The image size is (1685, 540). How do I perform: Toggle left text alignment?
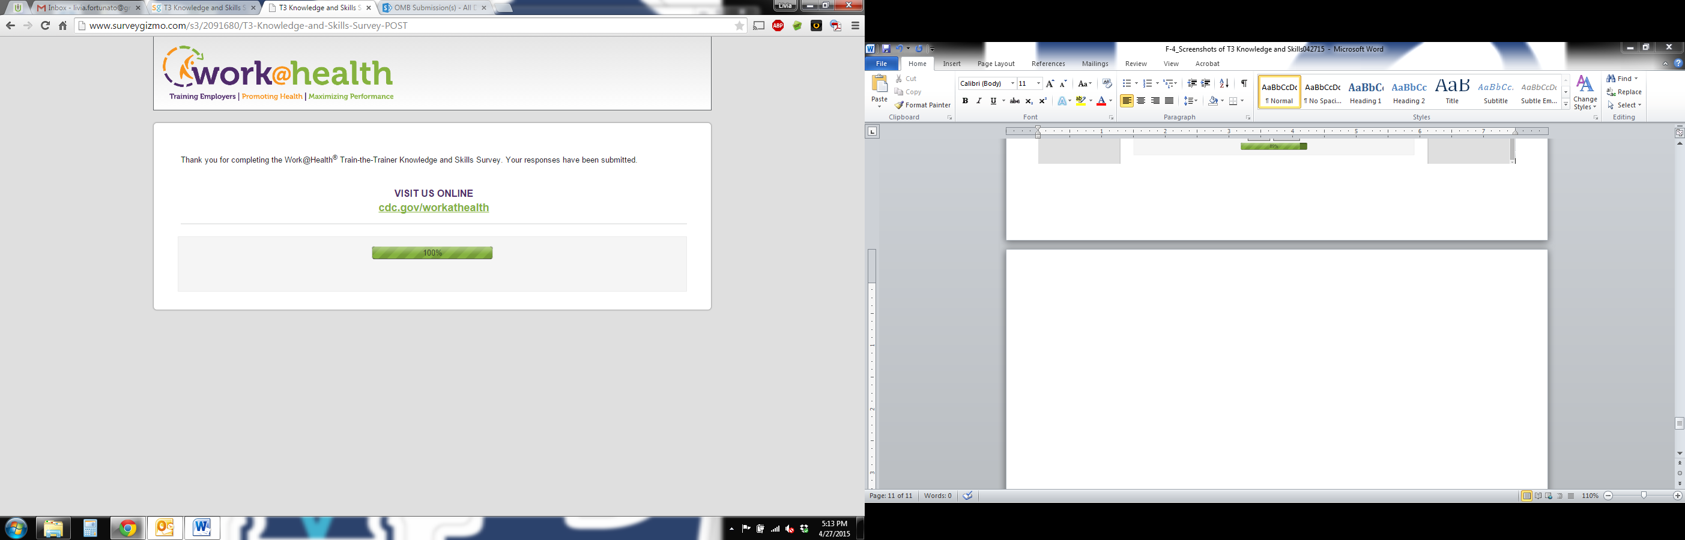click(1127, 101)
